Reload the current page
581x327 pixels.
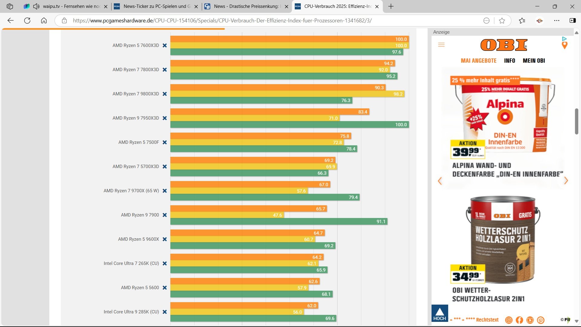pos(27,21)
